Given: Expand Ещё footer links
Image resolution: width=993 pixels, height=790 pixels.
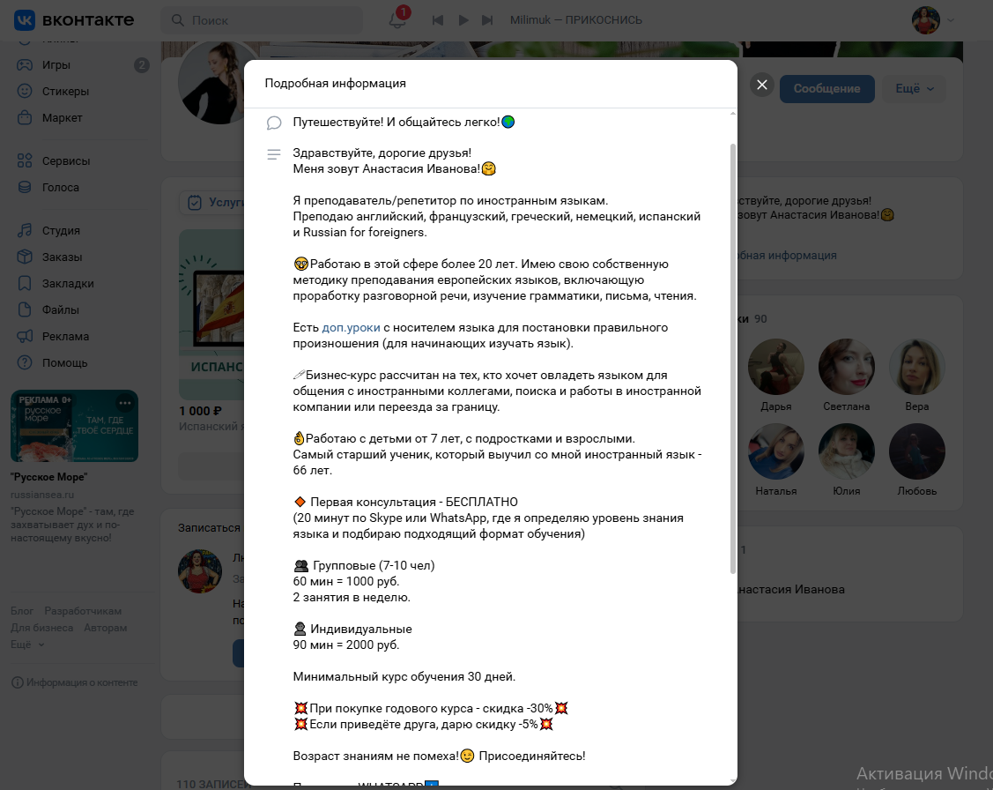Looking at the screenshot, I should tap(27, 645).
